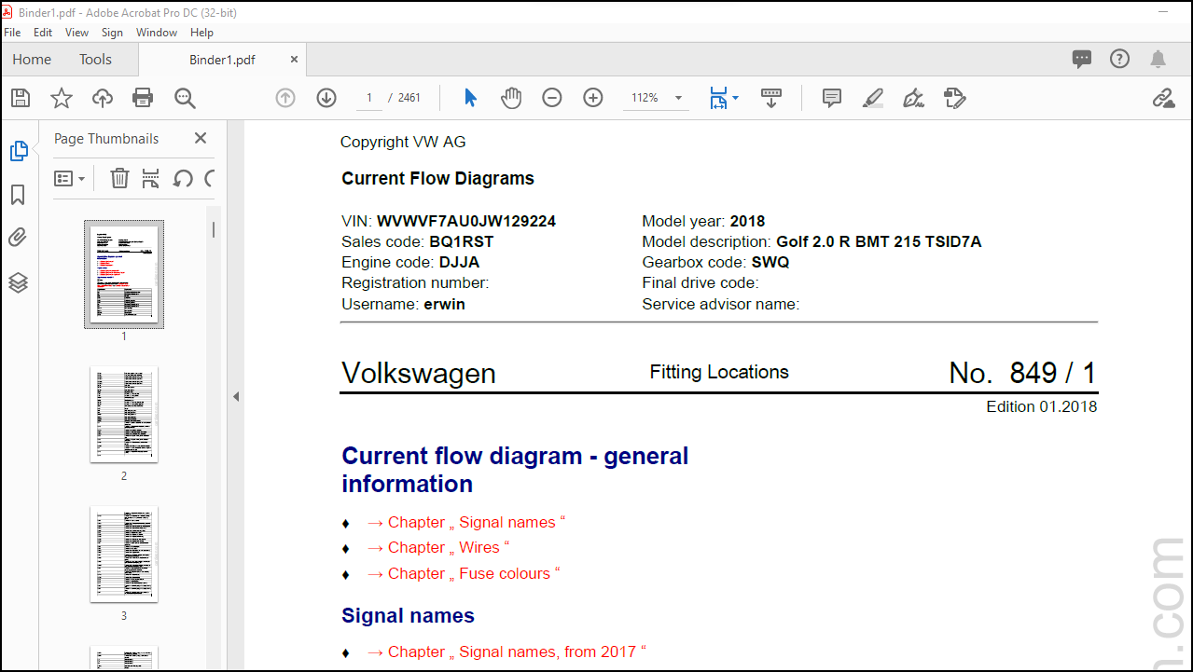Print the file with the printer icon
Viewport: 1193px width, 672px height.
point(143,98)
